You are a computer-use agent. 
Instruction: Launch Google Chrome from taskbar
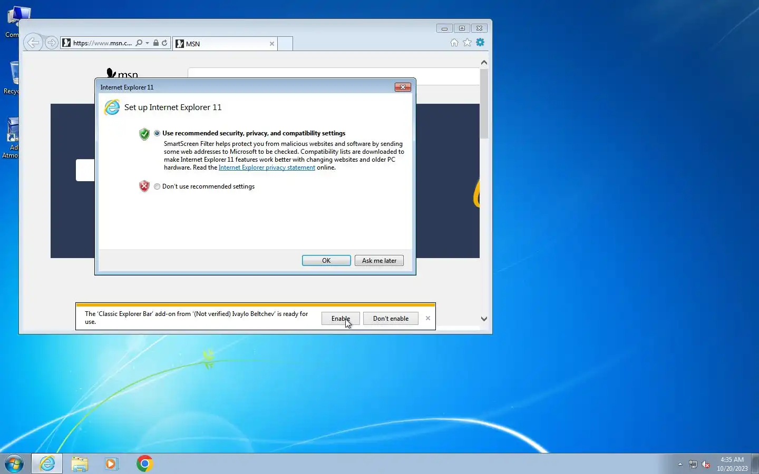144,463
